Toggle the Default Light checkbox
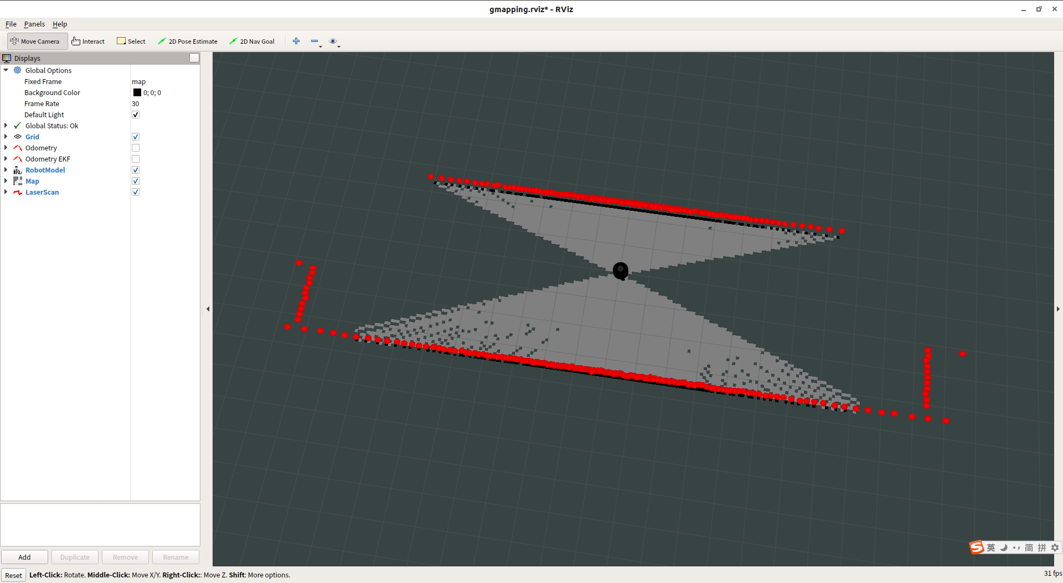Screen dimensions: 1063x583 136,114
